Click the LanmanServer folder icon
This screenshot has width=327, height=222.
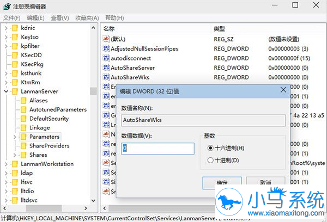click(x=15, y=91)
